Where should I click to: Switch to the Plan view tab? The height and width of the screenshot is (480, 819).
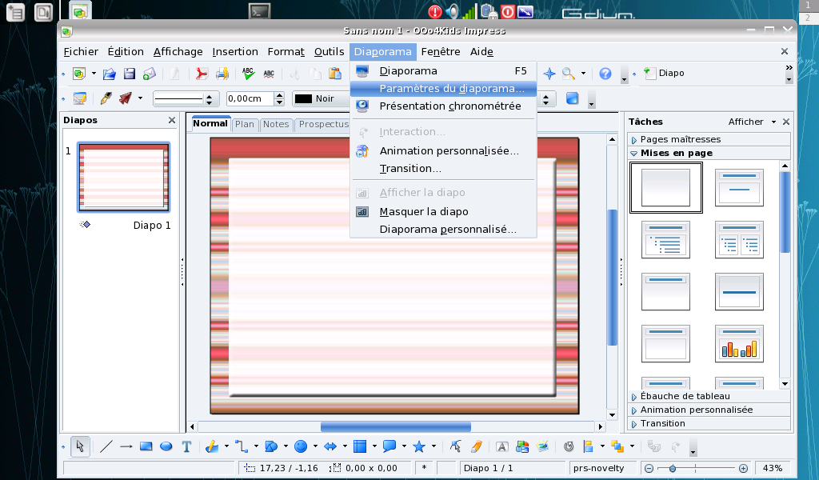(x=245, y=124)
